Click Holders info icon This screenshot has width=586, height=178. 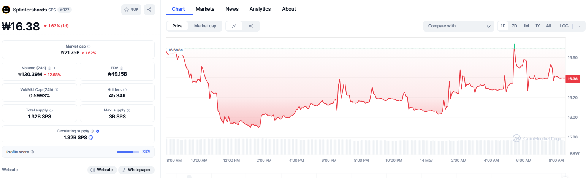[125, 89]
